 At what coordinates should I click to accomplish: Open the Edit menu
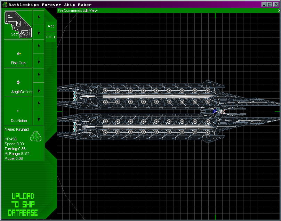click(85, 10)
